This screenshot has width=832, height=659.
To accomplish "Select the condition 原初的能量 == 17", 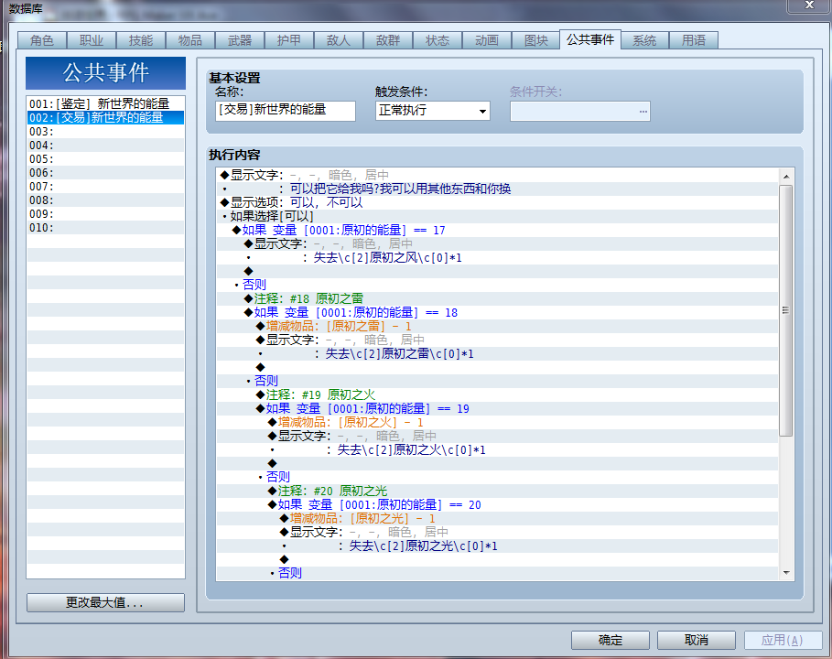I will pos(497,231).
